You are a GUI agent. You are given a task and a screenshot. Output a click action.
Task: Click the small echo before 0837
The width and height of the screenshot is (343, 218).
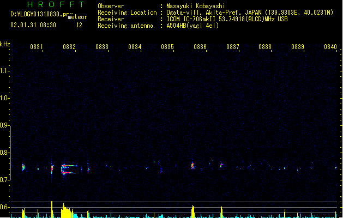(221, 165)
